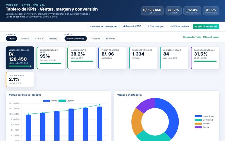Screen dimensions: 225x141
Task: Click the 'Ventas por categoría' title
Action: (x=129, y=95)
